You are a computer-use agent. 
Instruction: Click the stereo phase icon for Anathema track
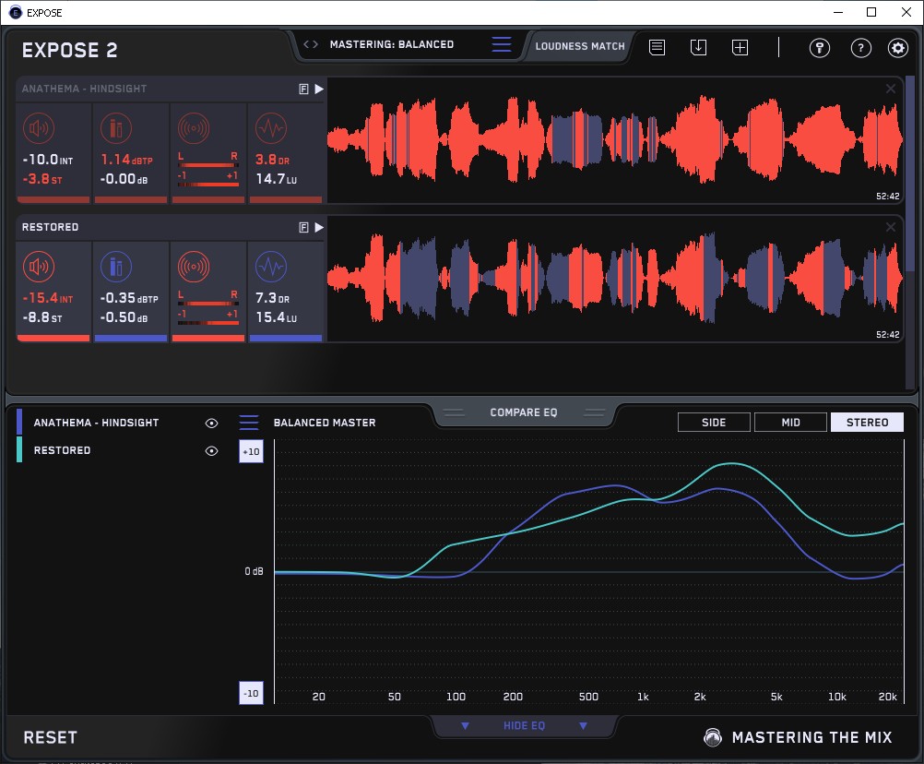click(x=193, y=128)
